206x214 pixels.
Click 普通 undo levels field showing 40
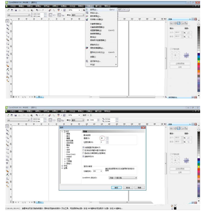[x=103, y=138]
